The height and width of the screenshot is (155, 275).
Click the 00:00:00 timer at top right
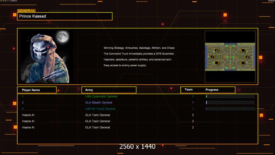pos(271,1)
